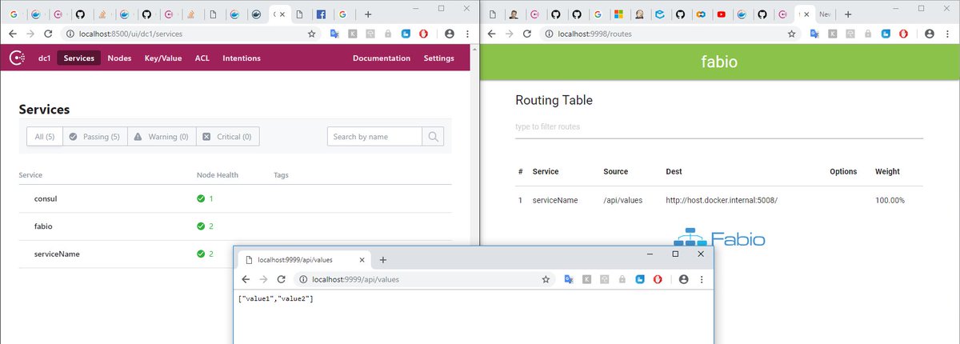Open a new tab in the Consul browser window

(368, 14)
